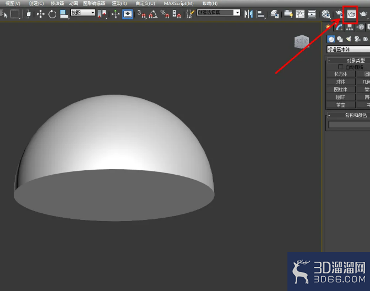Toggle the Spinner Snap button
Image resolution: width=370 pixels, height=291 pixels.
coord(177,14)
